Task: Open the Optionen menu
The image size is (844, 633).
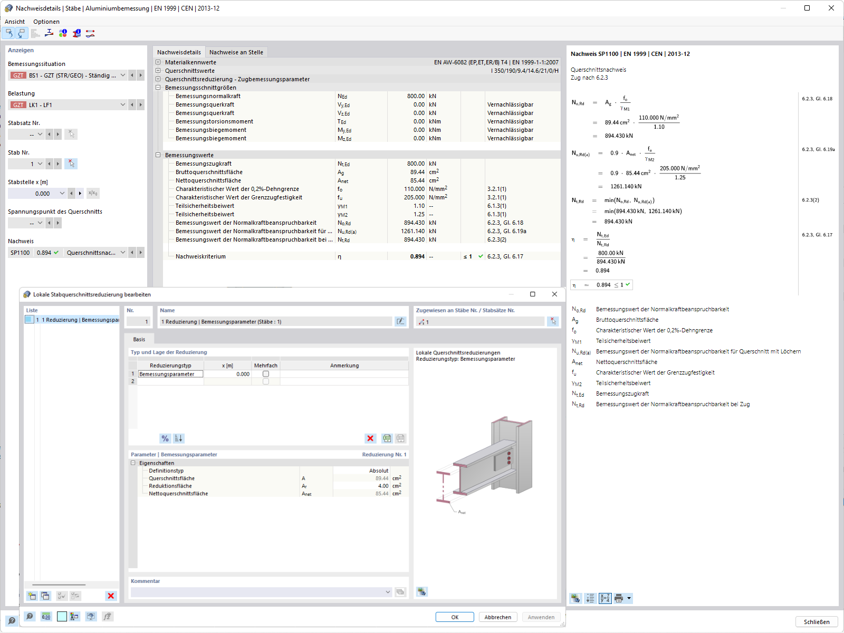Action: 46,22
